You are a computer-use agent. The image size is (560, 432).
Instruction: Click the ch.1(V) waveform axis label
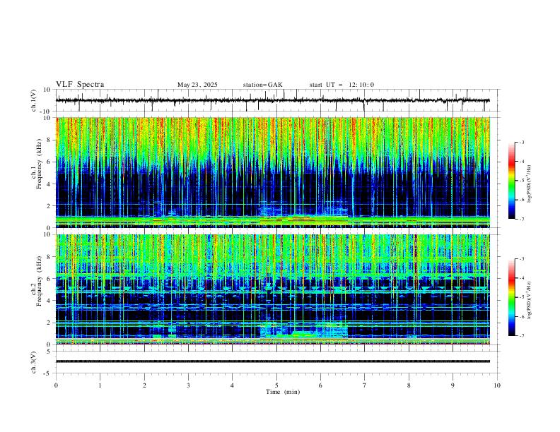34,100
